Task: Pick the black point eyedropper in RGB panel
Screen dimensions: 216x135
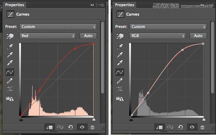Action: [120, 46]
